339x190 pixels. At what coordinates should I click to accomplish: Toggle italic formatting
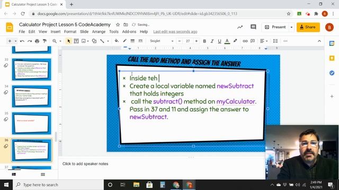pyautogui.click(x=212, y=41)
